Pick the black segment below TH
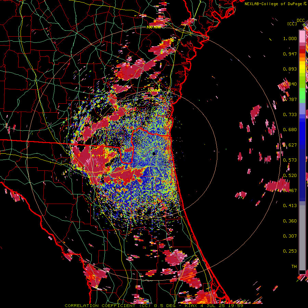Screen dimensions: 308x308 tap(302, 272)
